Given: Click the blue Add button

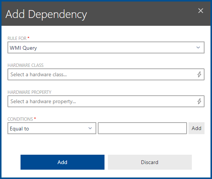Looking at the screenshot, I should click(x=62, y=162).
